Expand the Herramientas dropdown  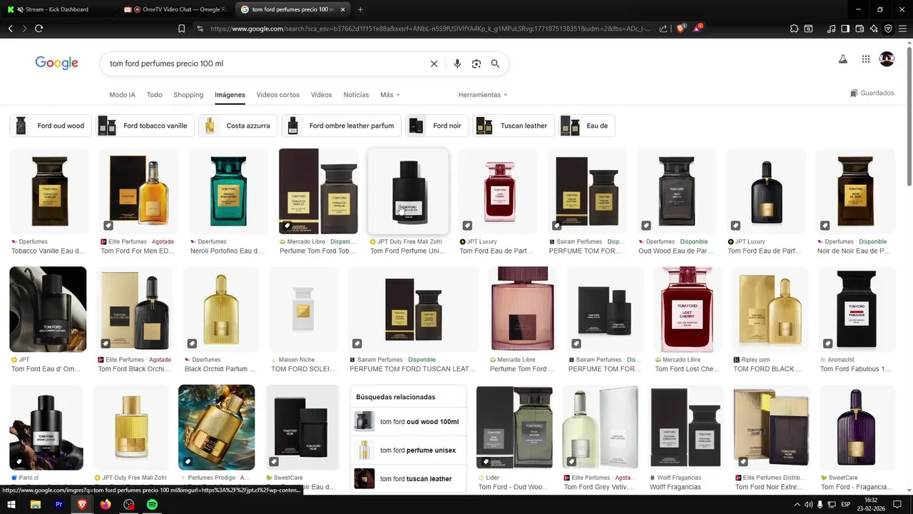point(483,94)
